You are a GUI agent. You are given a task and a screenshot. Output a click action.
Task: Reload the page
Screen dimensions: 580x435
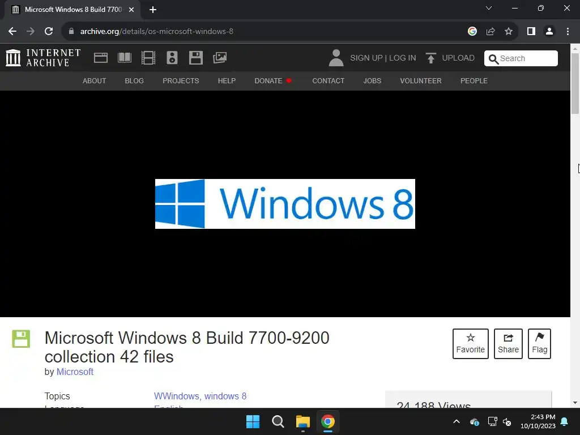[x=49, y=32]
